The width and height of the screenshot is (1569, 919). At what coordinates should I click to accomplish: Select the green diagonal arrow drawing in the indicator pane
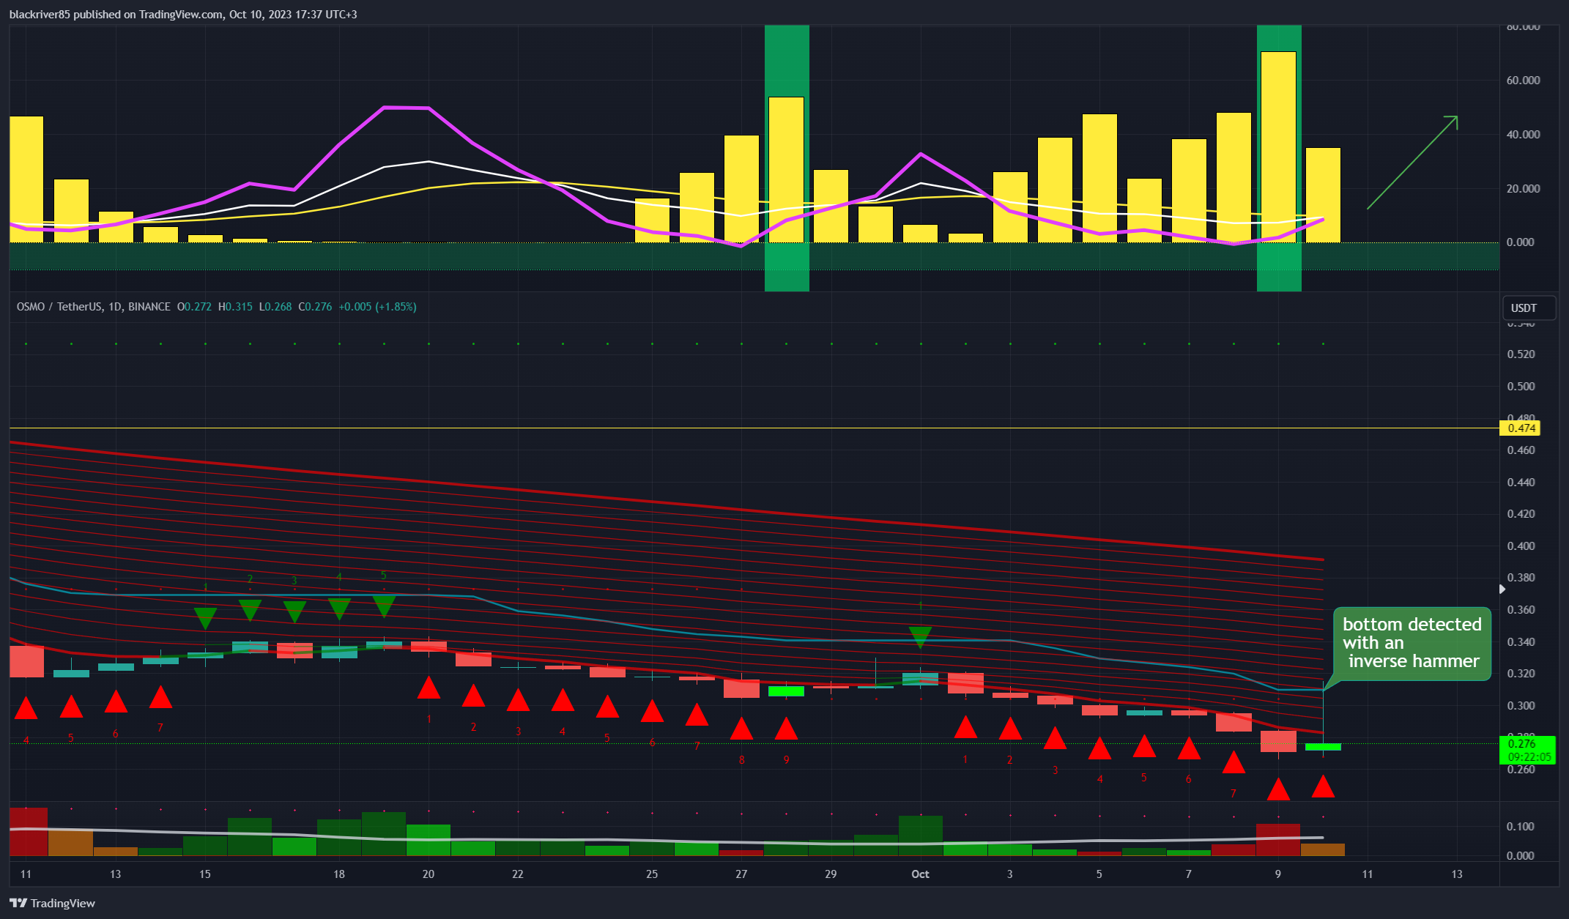[1412, 163]
